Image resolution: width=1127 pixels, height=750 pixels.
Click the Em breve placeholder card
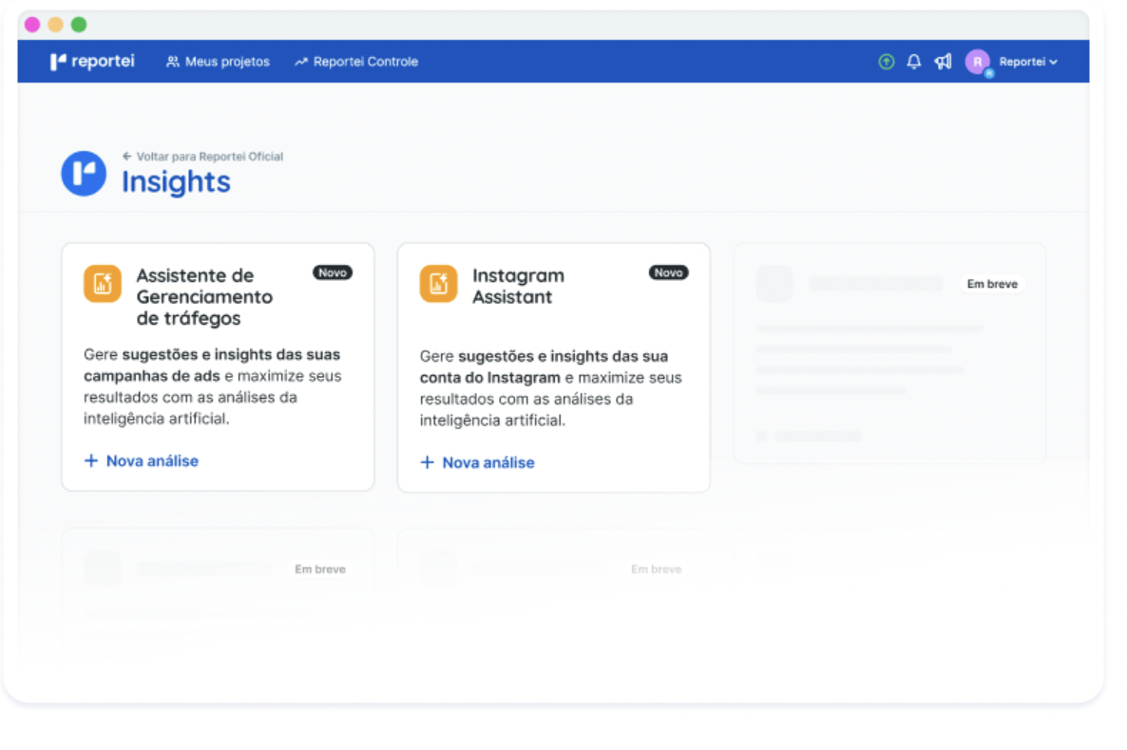coord(889,352)
